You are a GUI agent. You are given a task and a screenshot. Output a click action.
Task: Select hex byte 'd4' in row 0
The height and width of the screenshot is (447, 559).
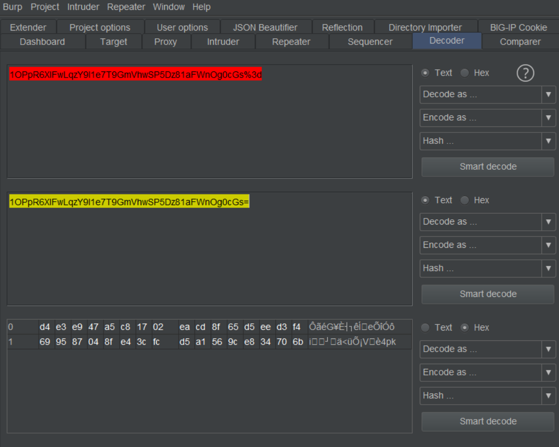[45, 327]
